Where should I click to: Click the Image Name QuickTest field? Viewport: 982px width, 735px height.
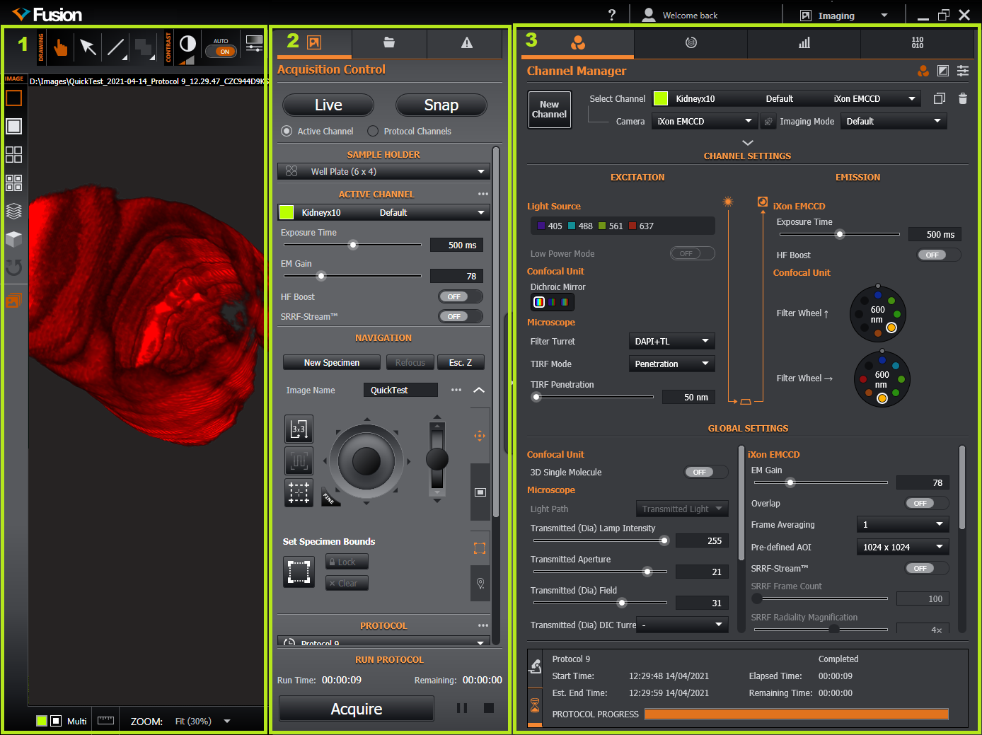pos(400,390)
